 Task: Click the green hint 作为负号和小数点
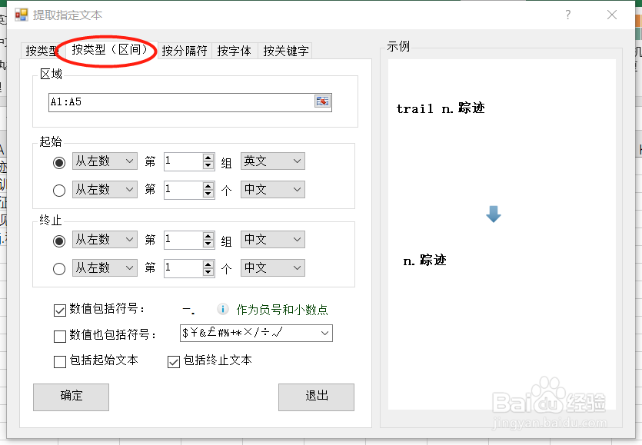pyautogui.click(x=282, y=310)
